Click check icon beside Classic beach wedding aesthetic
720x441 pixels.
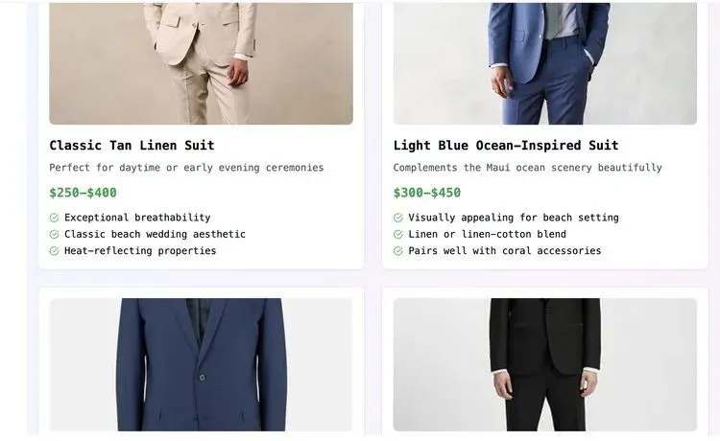tap(54, 234)
